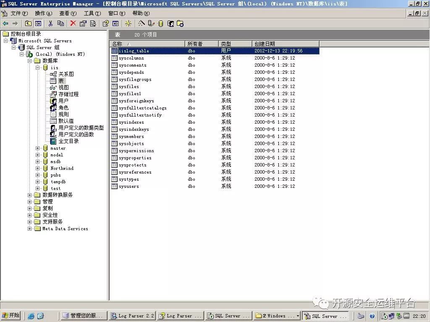Collapse the iis database node
The image size is (430, 322).
pos(37,68)
